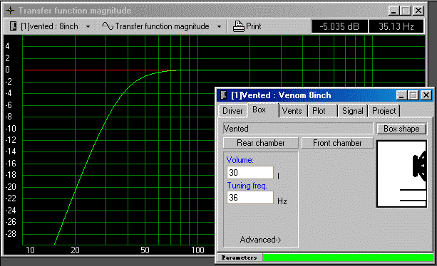This screenshot has width=437, height=266.
Task: Open the Vents tab
Action: 292,111
